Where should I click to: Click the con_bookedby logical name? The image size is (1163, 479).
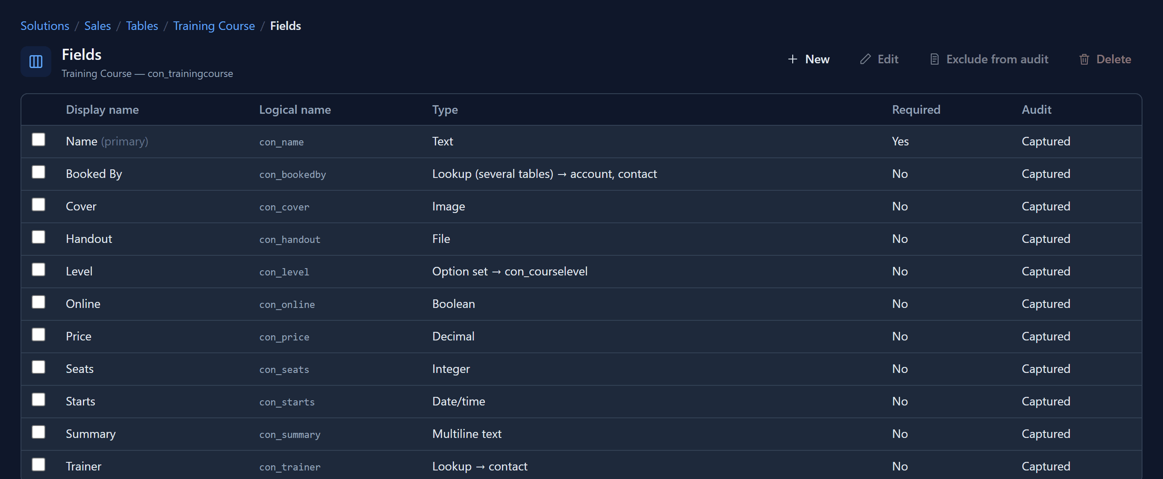coord(292,174)
